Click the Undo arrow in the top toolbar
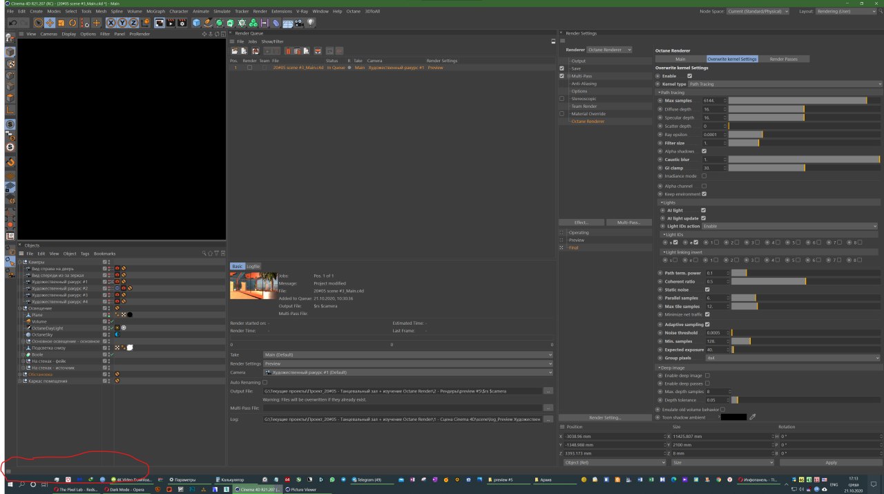884x494 pixels. pos(12,23)
